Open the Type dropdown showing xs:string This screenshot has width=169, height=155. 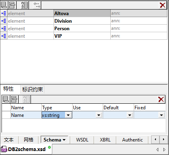[68, 115]
